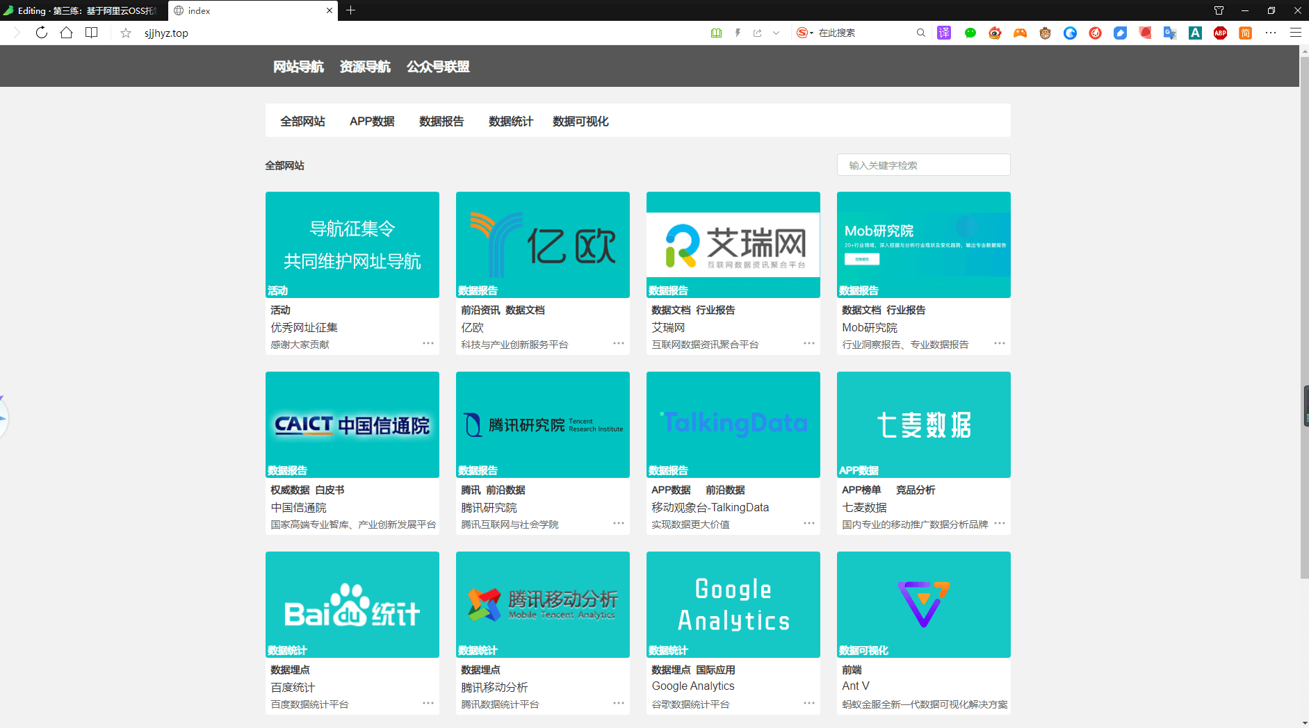Expand more options on 艾瑞网 card
Image resolution: width=1309 pixels, height=728 pixels.
tap(809, 343)
